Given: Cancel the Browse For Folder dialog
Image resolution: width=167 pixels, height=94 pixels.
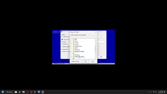Looking at the screenshot, I should pyautogui.click(x=93, y=62).
